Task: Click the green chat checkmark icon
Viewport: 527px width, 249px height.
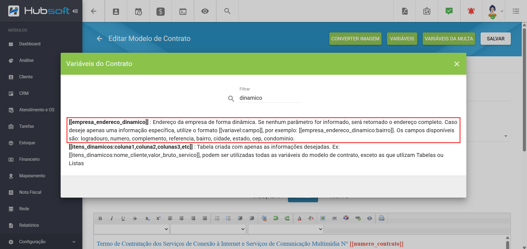Action: click(449, 11)
